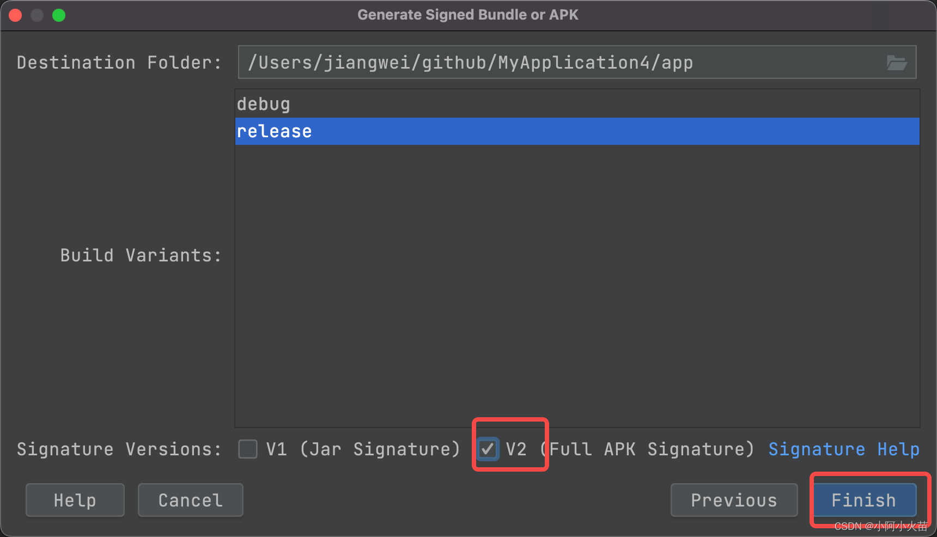Click the Destination Folder label
This screenshot has height=537, width=937.
(x=119, y=63)
